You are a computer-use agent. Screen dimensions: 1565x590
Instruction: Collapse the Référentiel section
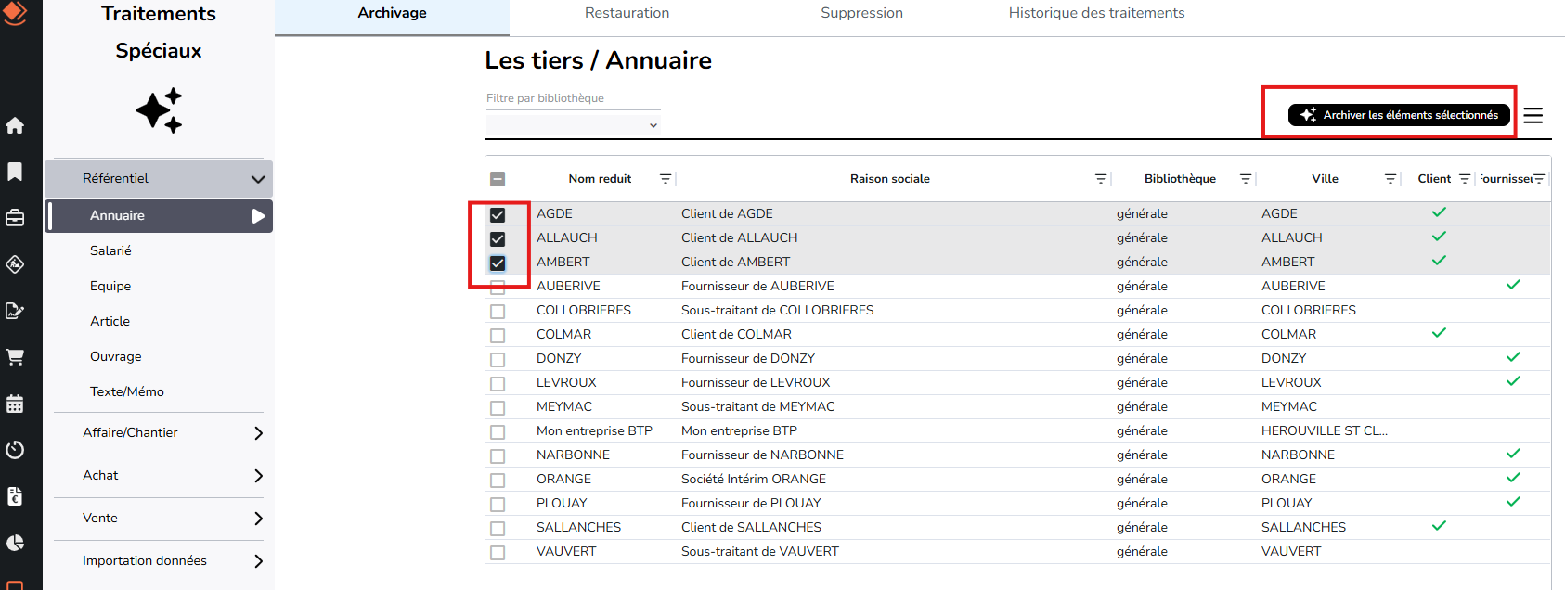click(x=158, y=178)
